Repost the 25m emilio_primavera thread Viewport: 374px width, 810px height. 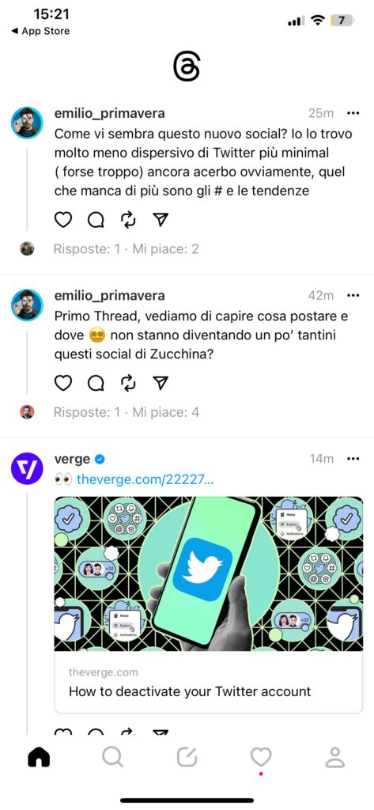tap(128, 220)
